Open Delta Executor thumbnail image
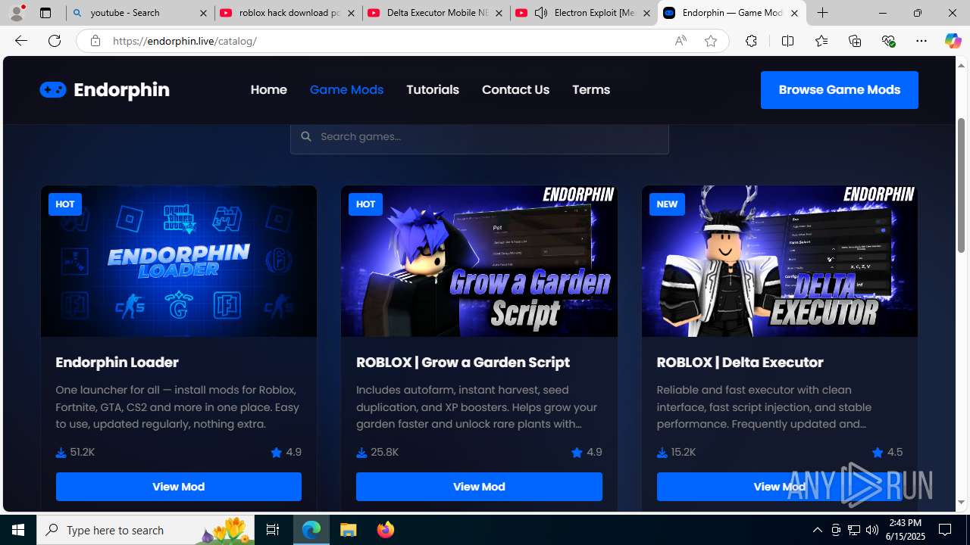This screenshot has height=545, width=970. (x=780, y=261)
